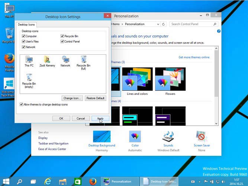This screenshot has height=186, width=248.
Task: Click Personalization in the breadcrumb path
Action: coord(135,24)
